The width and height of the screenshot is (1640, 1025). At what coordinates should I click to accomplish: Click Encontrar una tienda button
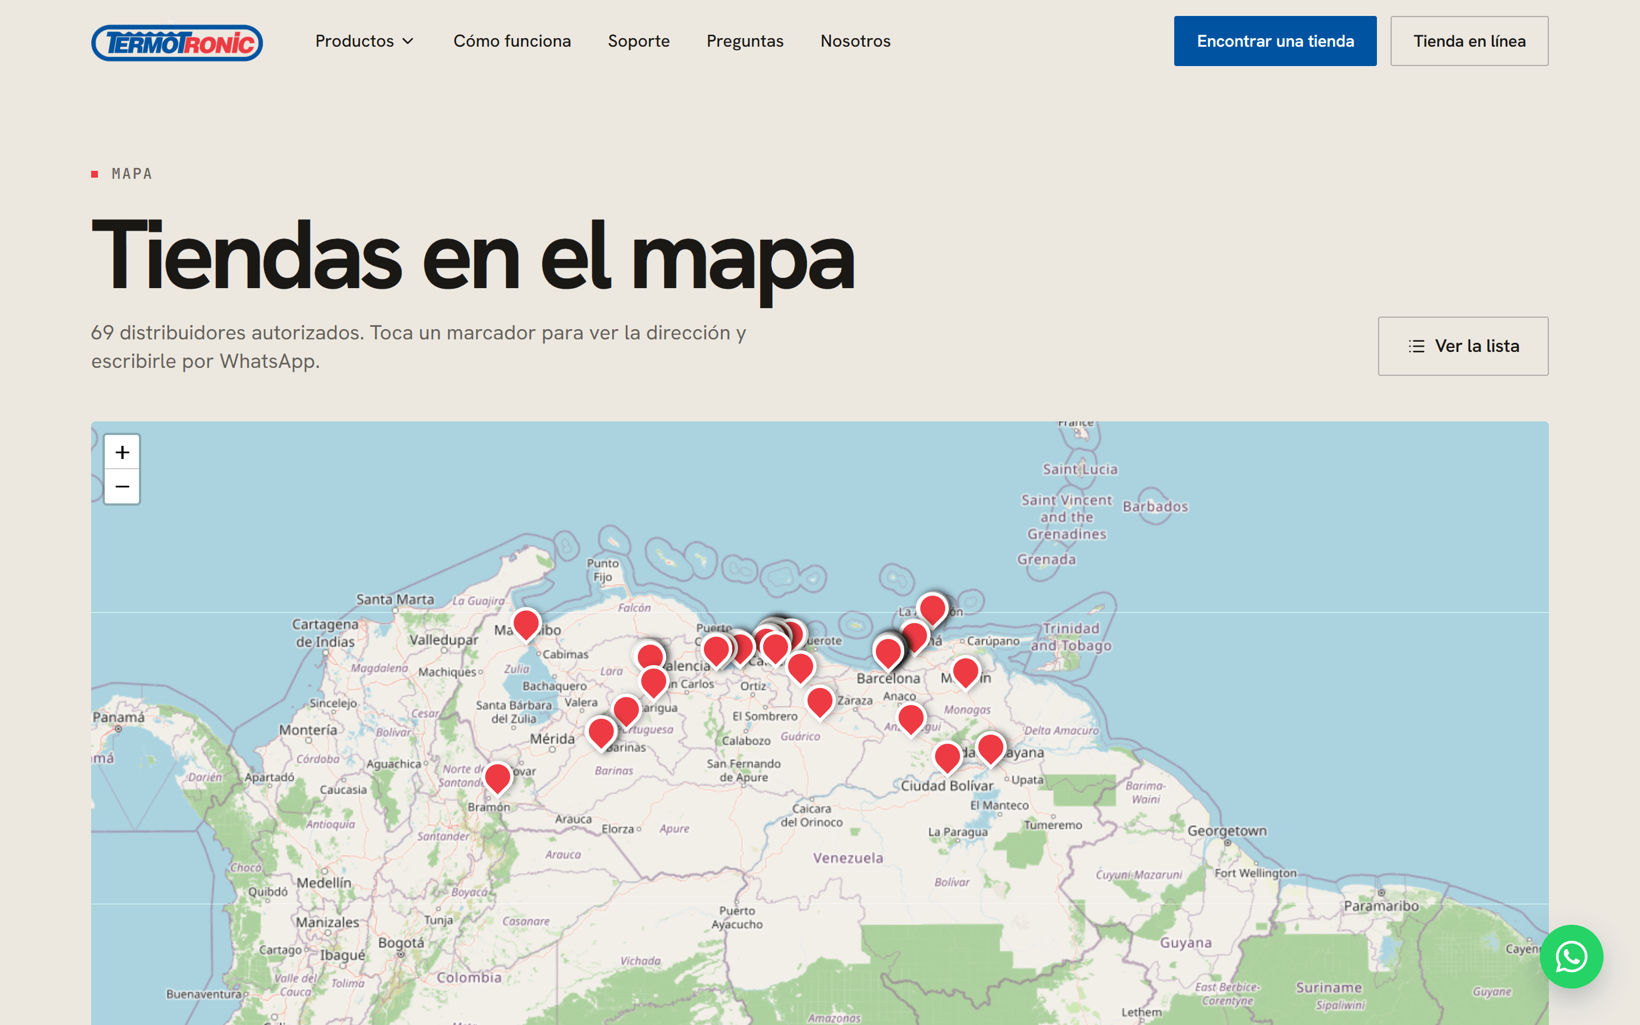pyautogui.click(x=1275, y=42)
